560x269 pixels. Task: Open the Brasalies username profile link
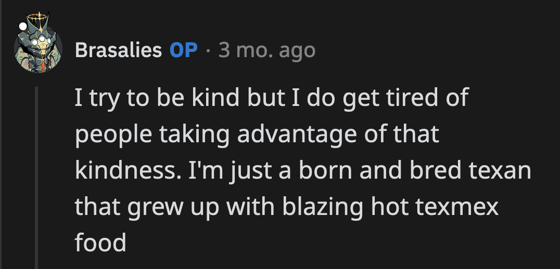click(x=118, y=50)
